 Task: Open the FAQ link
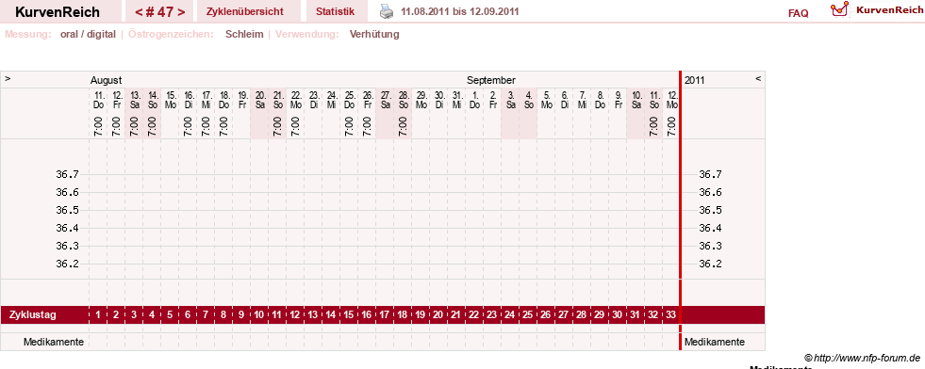[x=798, y=13]
